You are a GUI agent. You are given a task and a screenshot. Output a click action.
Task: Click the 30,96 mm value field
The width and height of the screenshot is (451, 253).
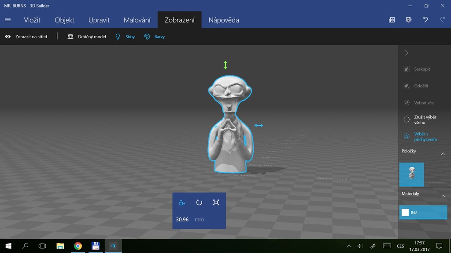tap(182, 220)
